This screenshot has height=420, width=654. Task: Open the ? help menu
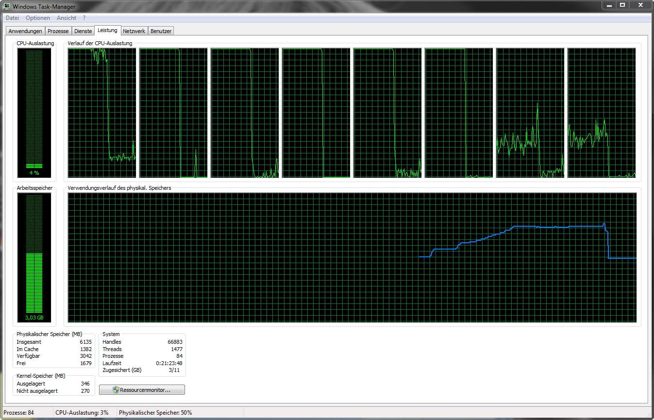point(84,18)
